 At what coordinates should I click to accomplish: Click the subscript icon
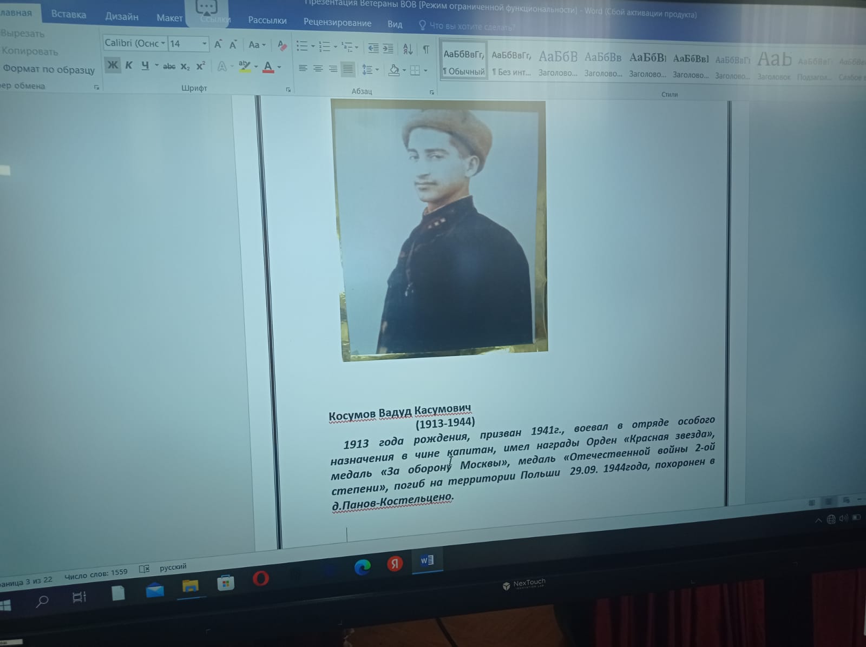(x=185, y=67)
